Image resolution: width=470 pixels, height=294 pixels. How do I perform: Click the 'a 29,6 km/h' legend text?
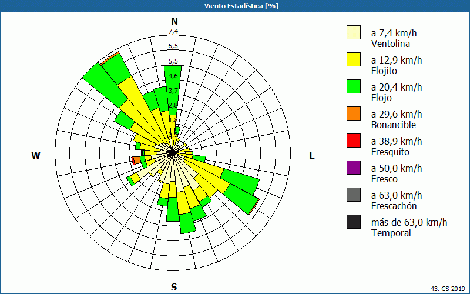(397, 114)
